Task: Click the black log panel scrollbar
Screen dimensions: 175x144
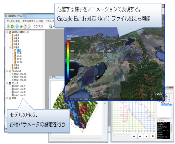Action: click(171, 130)
